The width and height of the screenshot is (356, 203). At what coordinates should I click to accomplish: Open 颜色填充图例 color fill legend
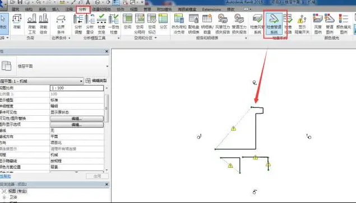tap(344, 24)
